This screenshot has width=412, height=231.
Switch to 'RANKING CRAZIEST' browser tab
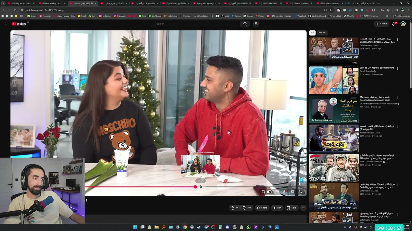(268, 3)
